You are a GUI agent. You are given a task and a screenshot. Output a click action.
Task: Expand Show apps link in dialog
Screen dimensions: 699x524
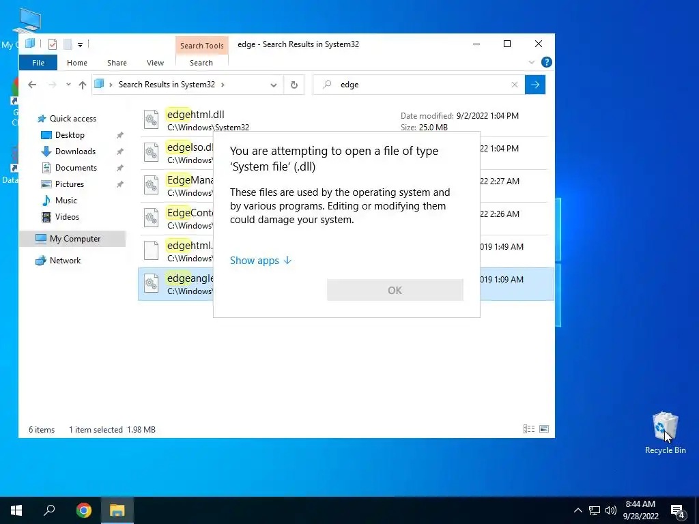(x=261, y=260)
